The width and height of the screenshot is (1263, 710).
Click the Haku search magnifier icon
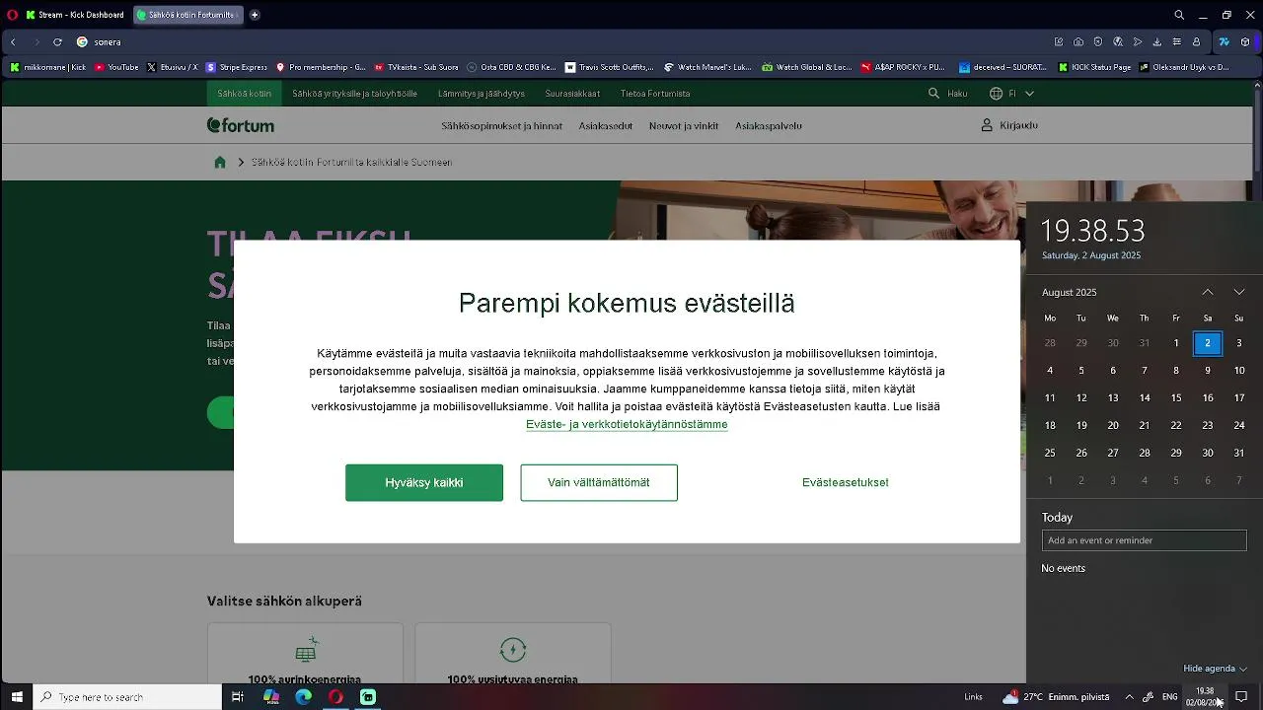933,94
